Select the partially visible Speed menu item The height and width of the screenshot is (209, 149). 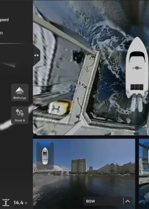pos(4,20)
